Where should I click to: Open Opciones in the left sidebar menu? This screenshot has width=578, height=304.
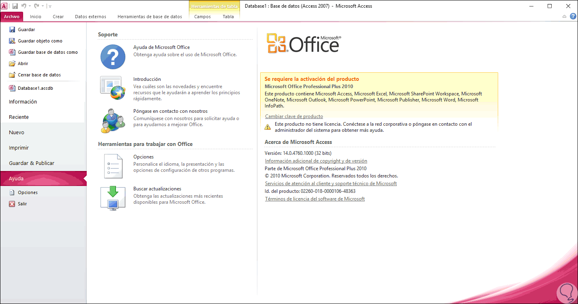24,192
